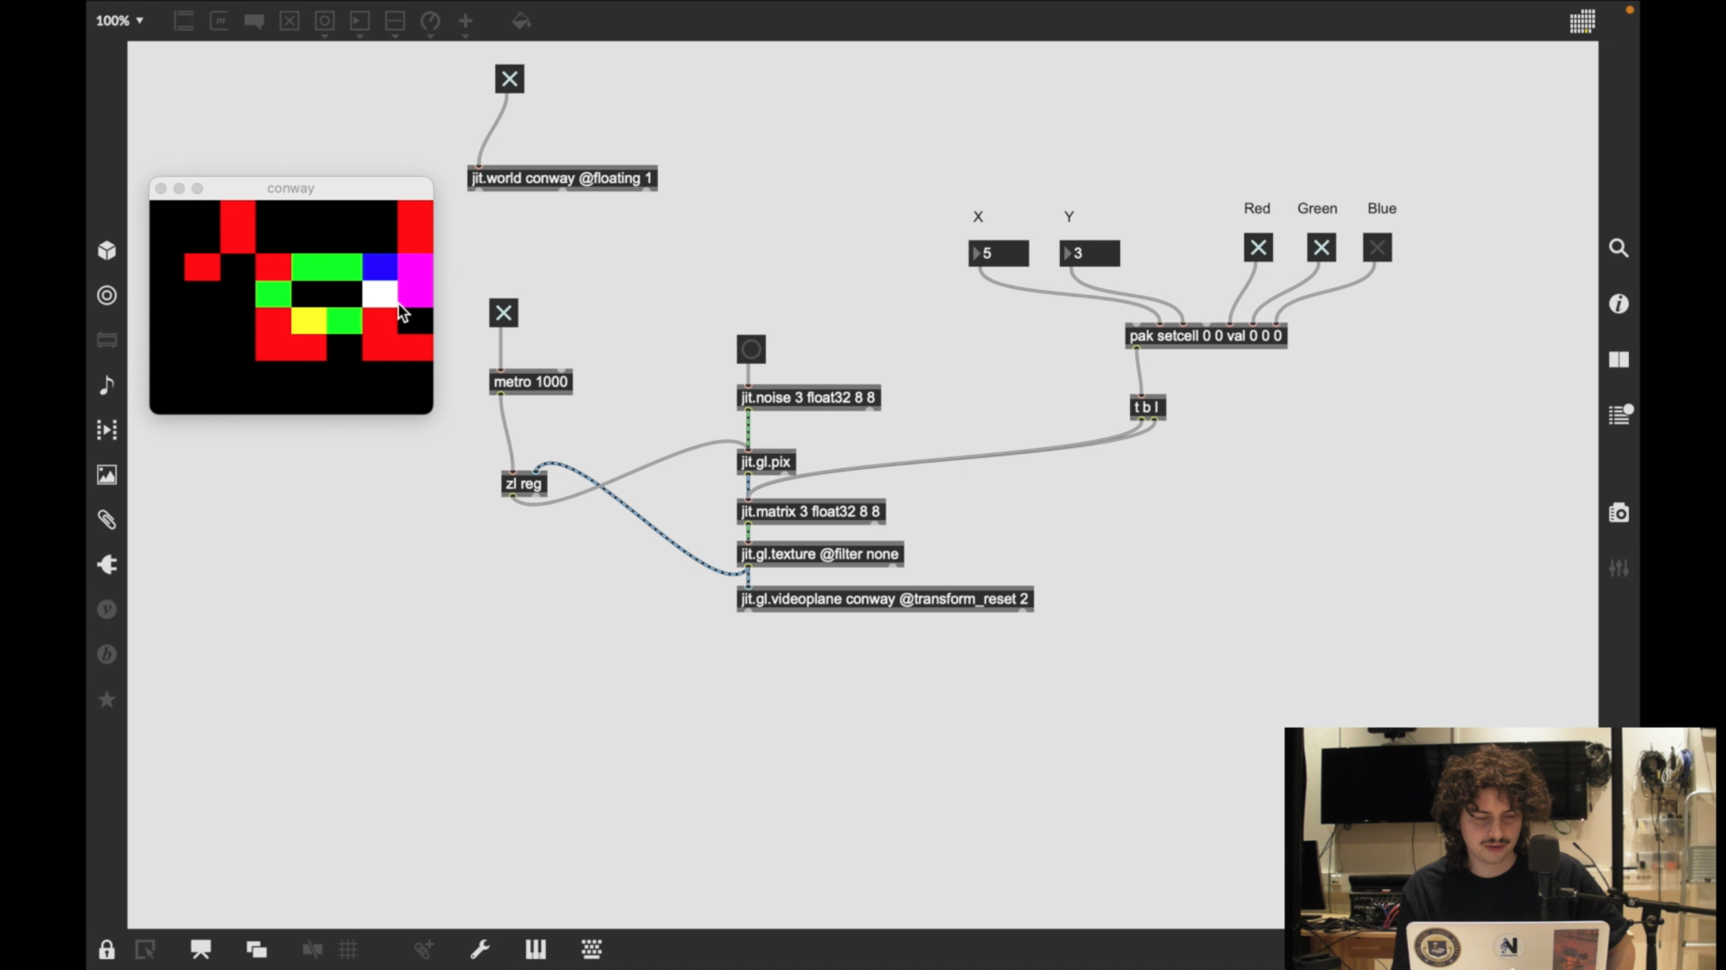Open the magnifier search in right sidebar
This screenshot has height=970, width=1726.
(1618, 248)
